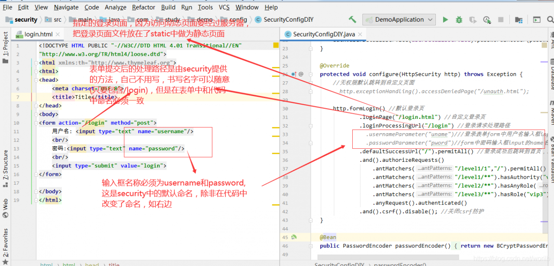This screenshot has height=266, width=554.
Task: Collapse the <body> tag fold on line 9
Action: [37, 114]
